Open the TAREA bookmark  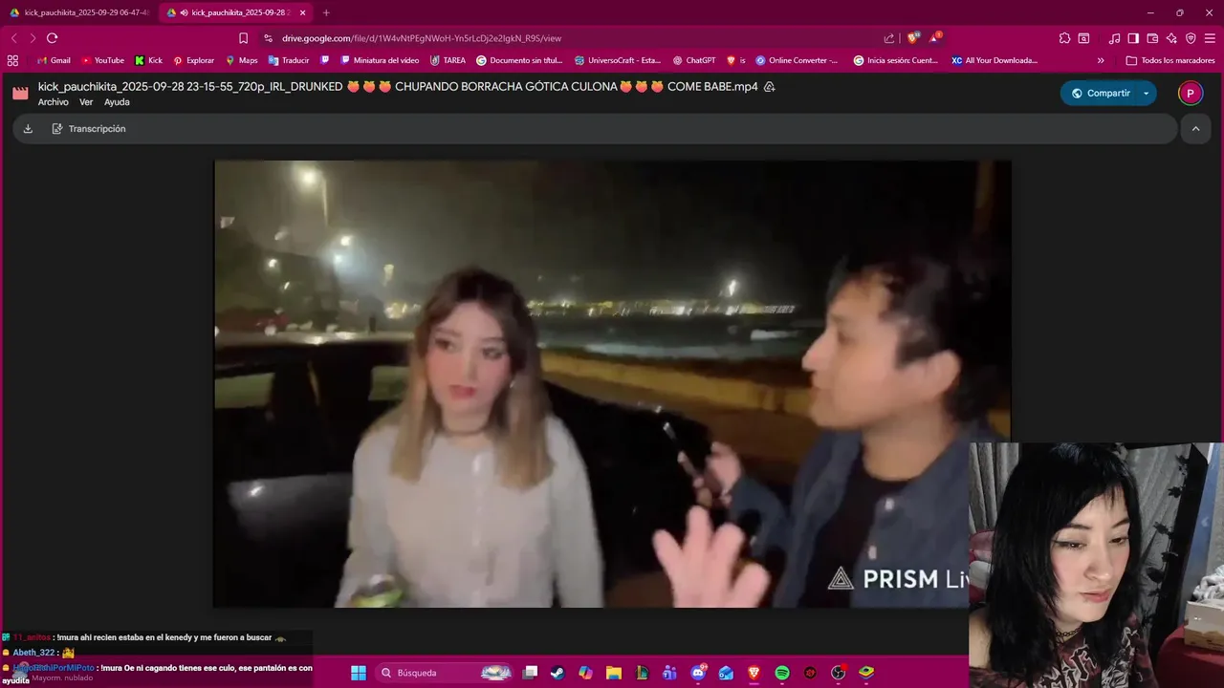click(448, 60)
